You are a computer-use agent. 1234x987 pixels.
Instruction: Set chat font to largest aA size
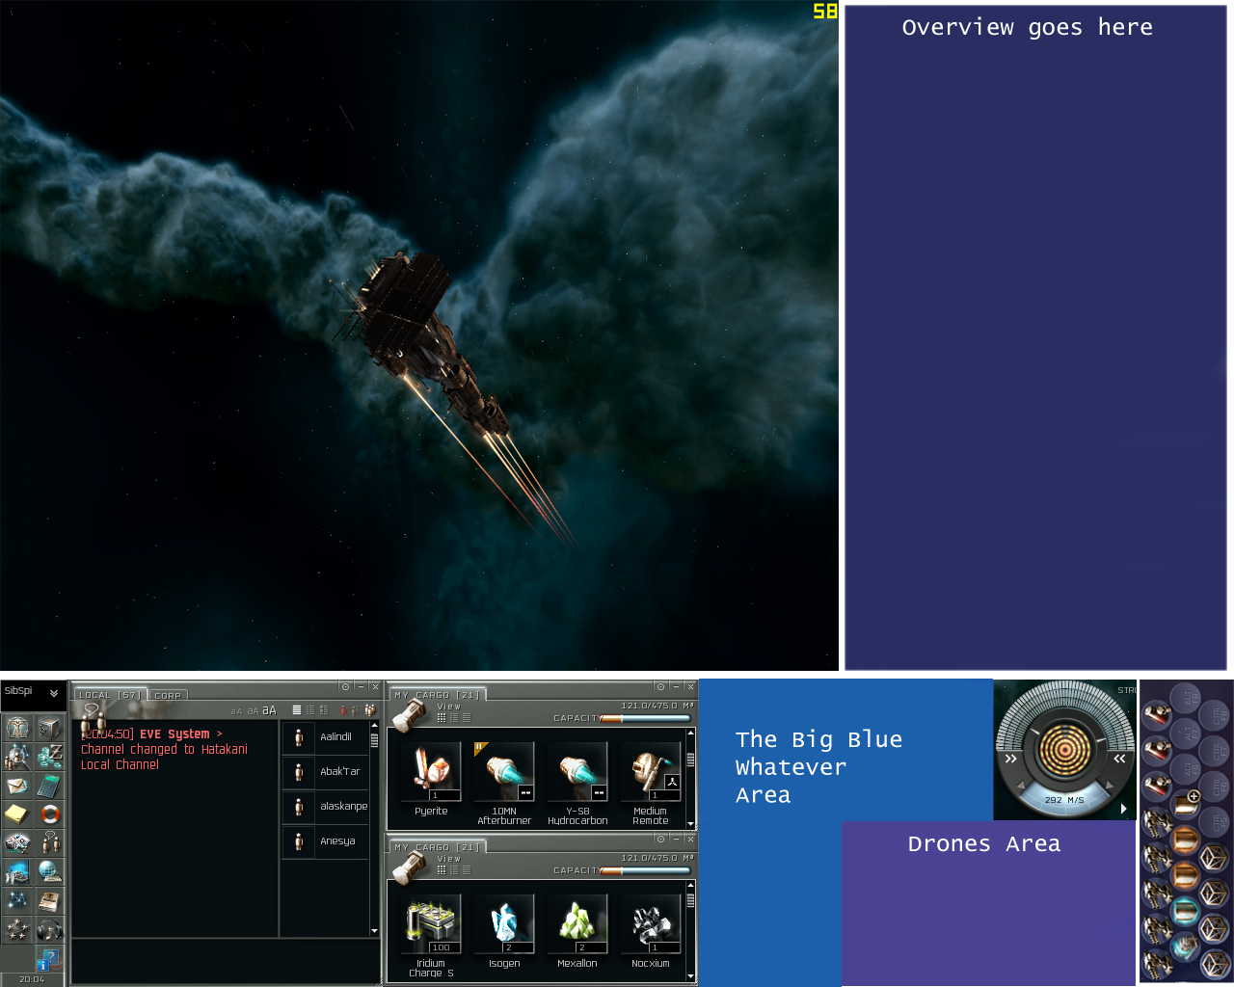click(269, 710)
